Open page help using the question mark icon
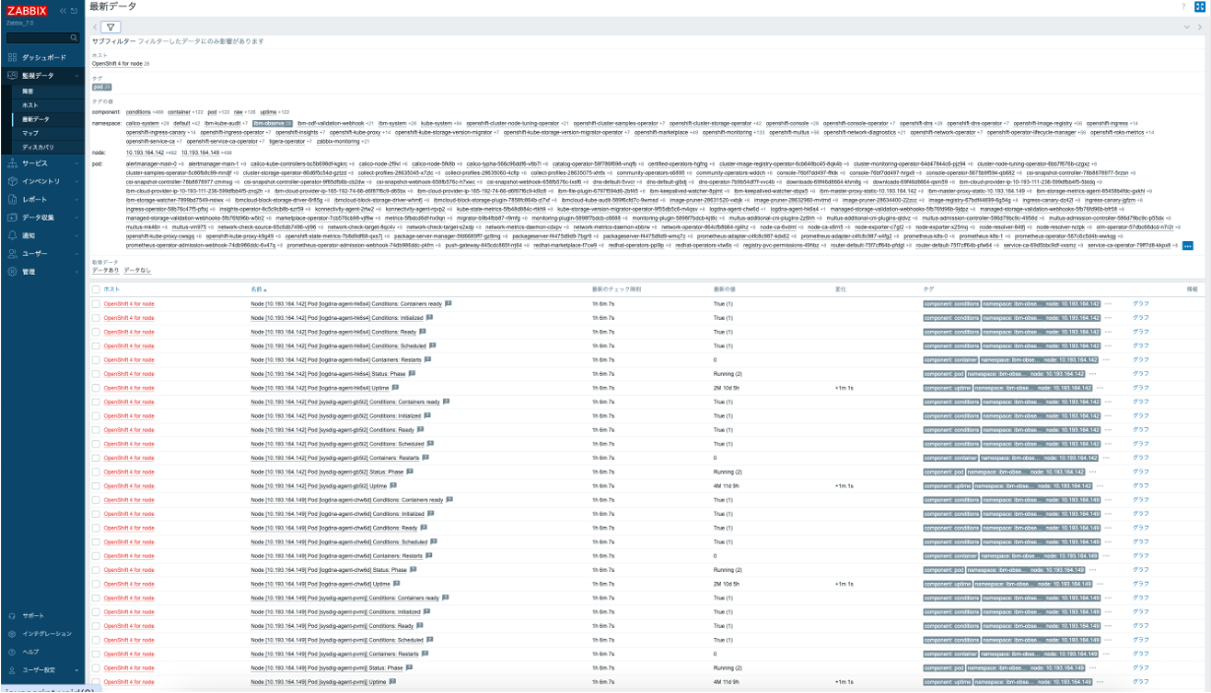Screen dimensions: 1211x693 tap(1183, 7)
